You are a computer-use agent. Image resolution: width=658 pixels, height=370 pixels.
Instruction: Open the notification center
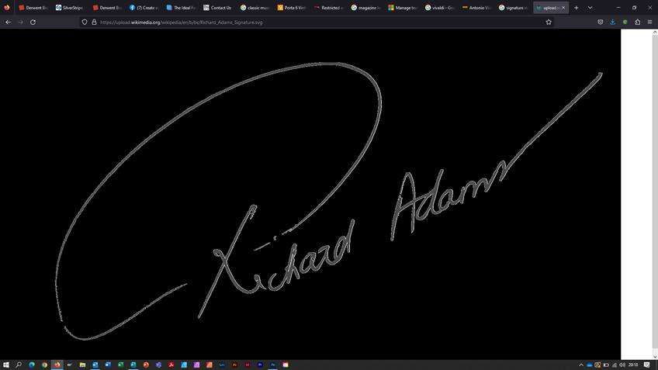[x=647, y=365]
